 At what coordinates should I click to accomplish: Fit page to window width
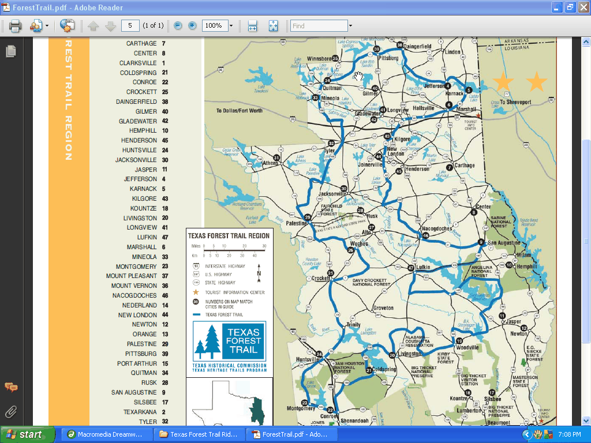click(x=252, y=26)
